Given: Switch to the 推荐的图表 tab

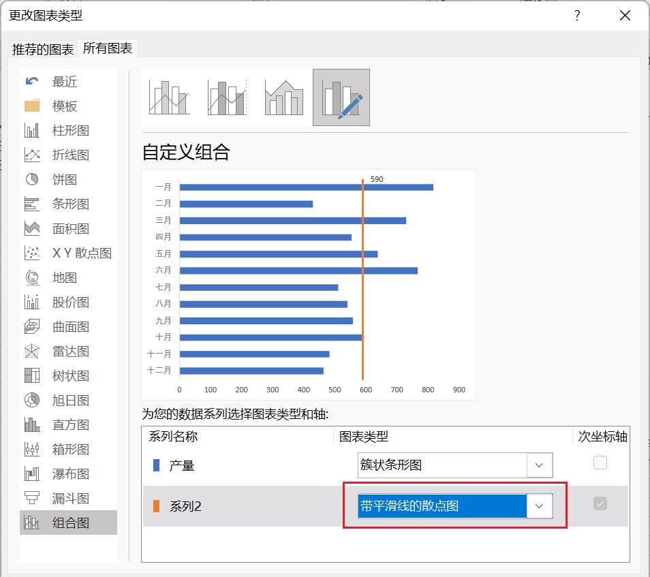Looking at the screenshot, I should point(43,49).
